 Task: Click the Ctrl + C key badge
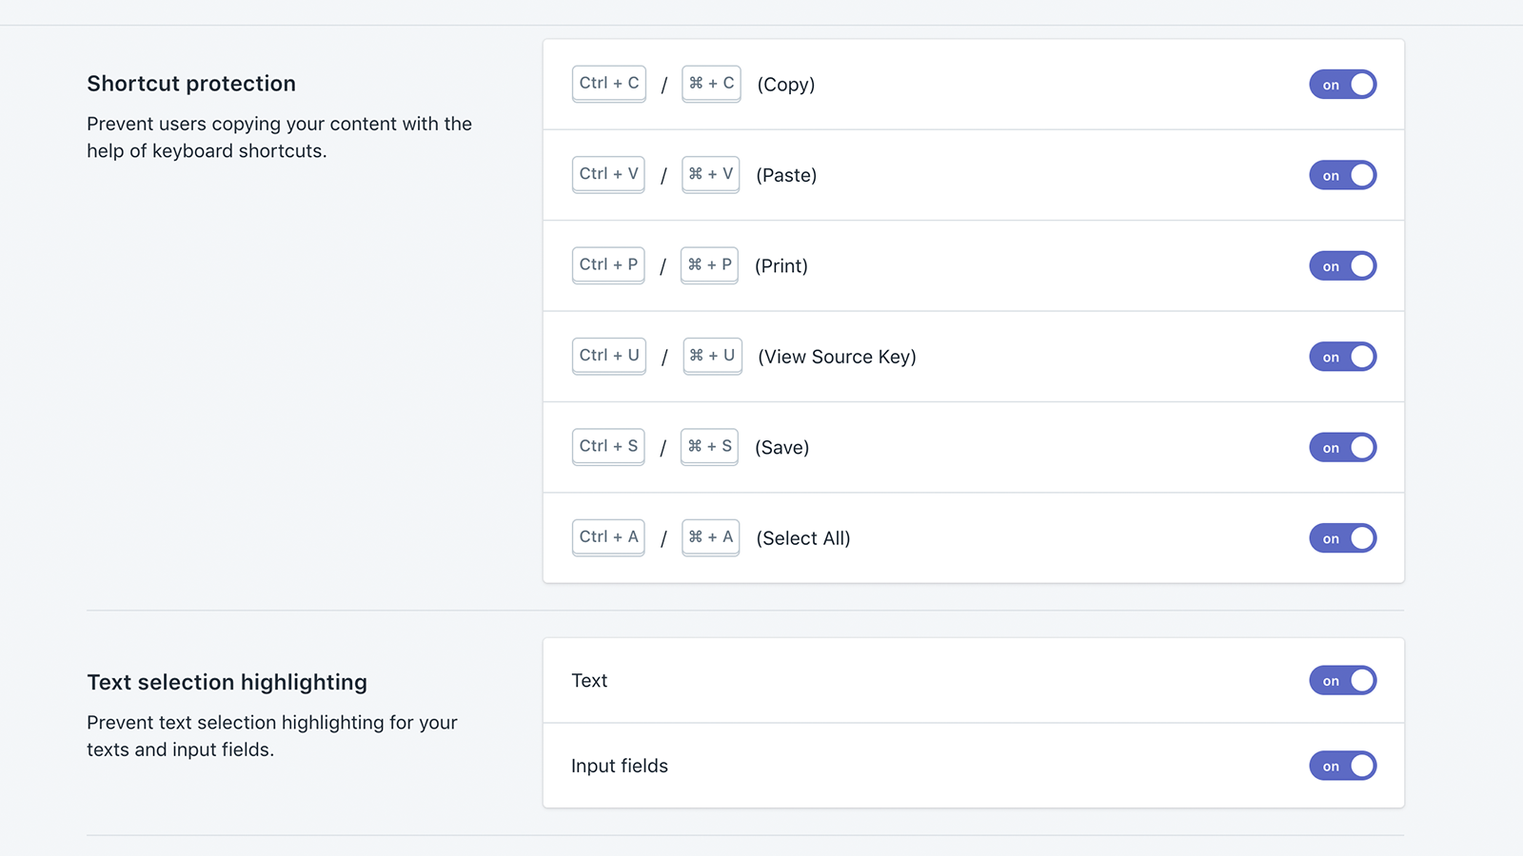pyautogui.click(x=609, y=84)
